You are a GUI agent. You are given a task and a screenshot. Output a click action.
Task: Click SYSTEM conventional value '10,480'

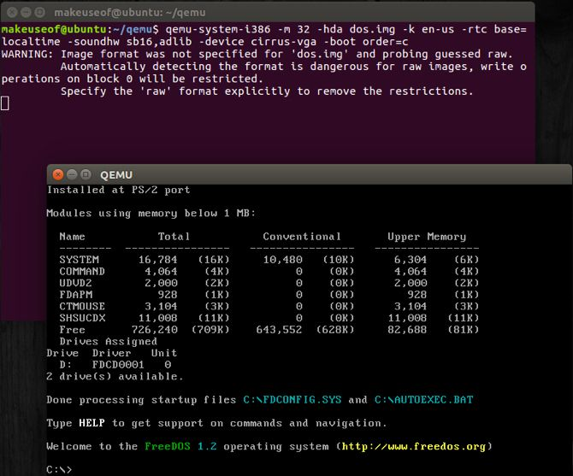tap(283, 260)
